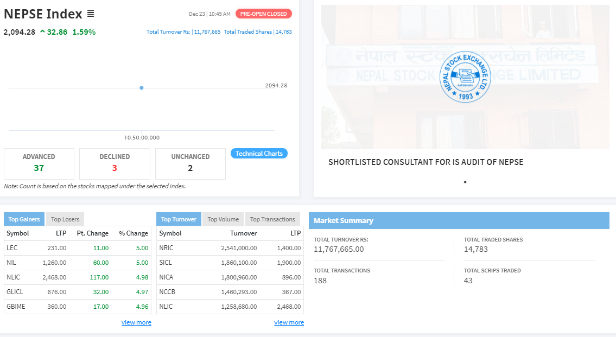
Task: Click the index value 2,094.28 under the title
Action: coord(19,32)
